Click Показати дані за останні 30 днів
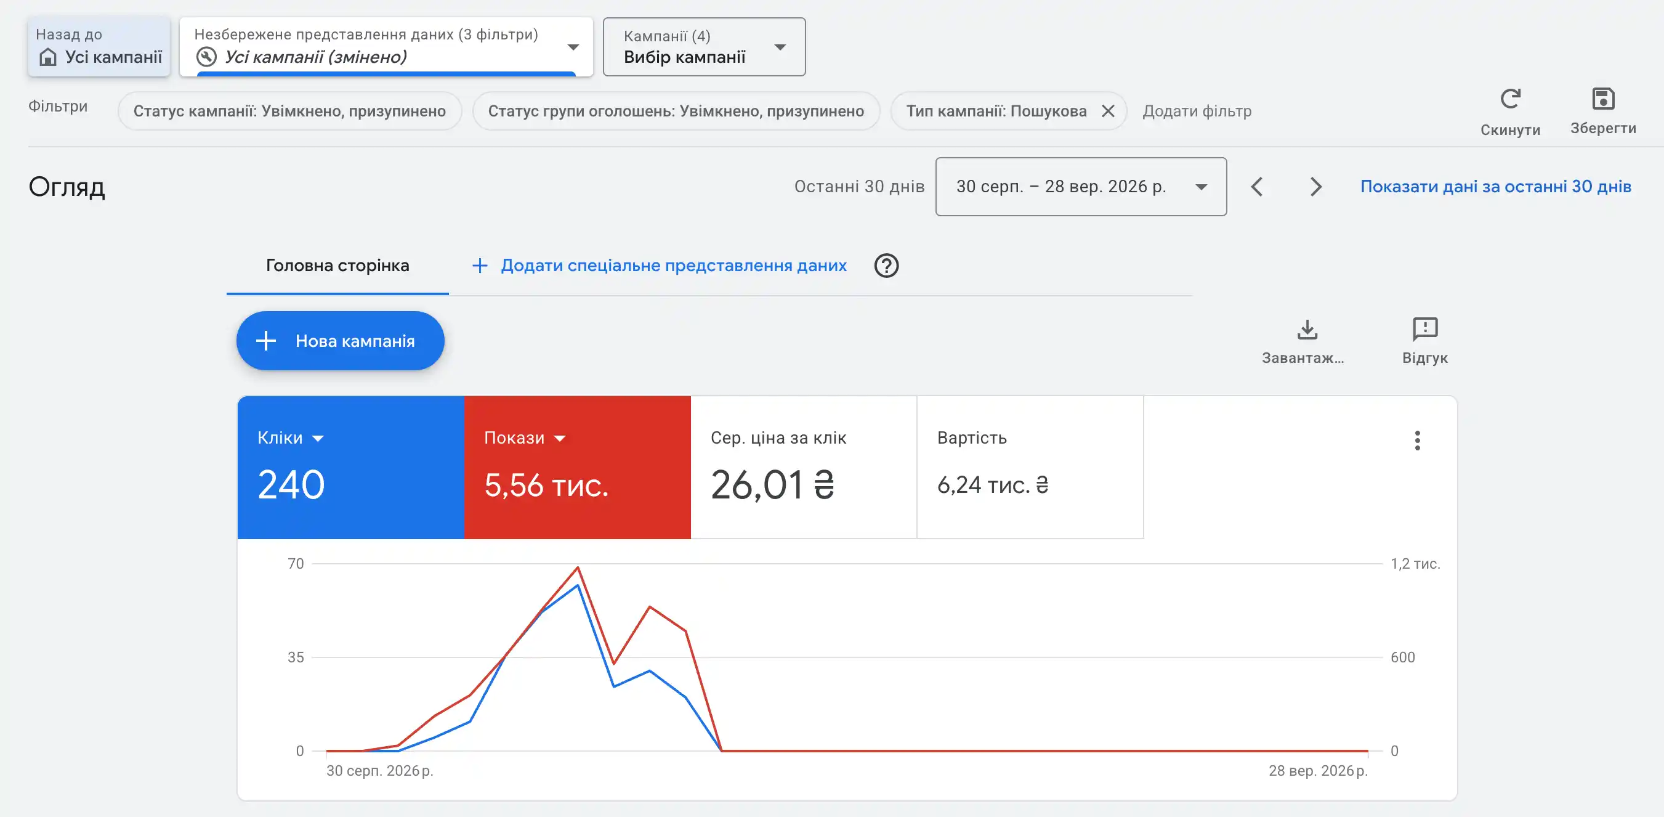This screenshot has height=817, width=1664. pyautogui.click(x=1495, y=187)
